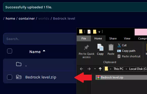Sort by the Name column arrow
Image resolution: width=147 pixels, height=94 pixels.
(x=44, y=51)
